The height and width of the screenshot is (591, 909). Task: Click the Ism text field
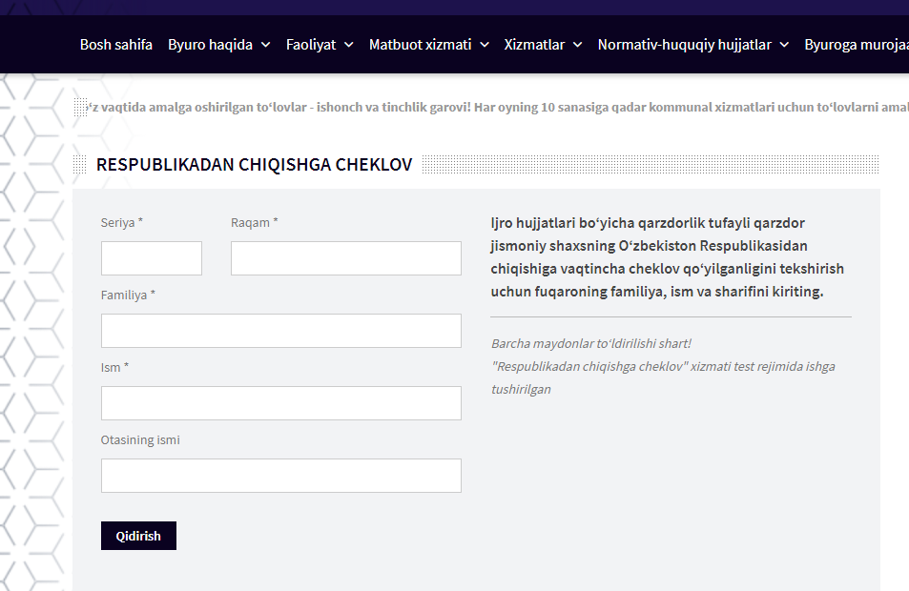click(x=280, y=403)
